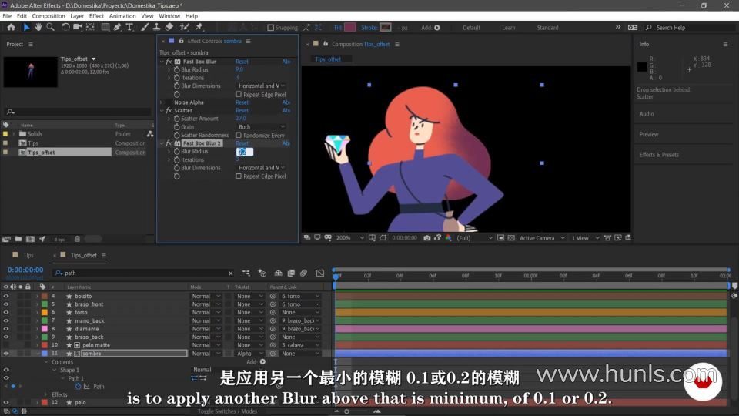Select the Brush tool

145,28
